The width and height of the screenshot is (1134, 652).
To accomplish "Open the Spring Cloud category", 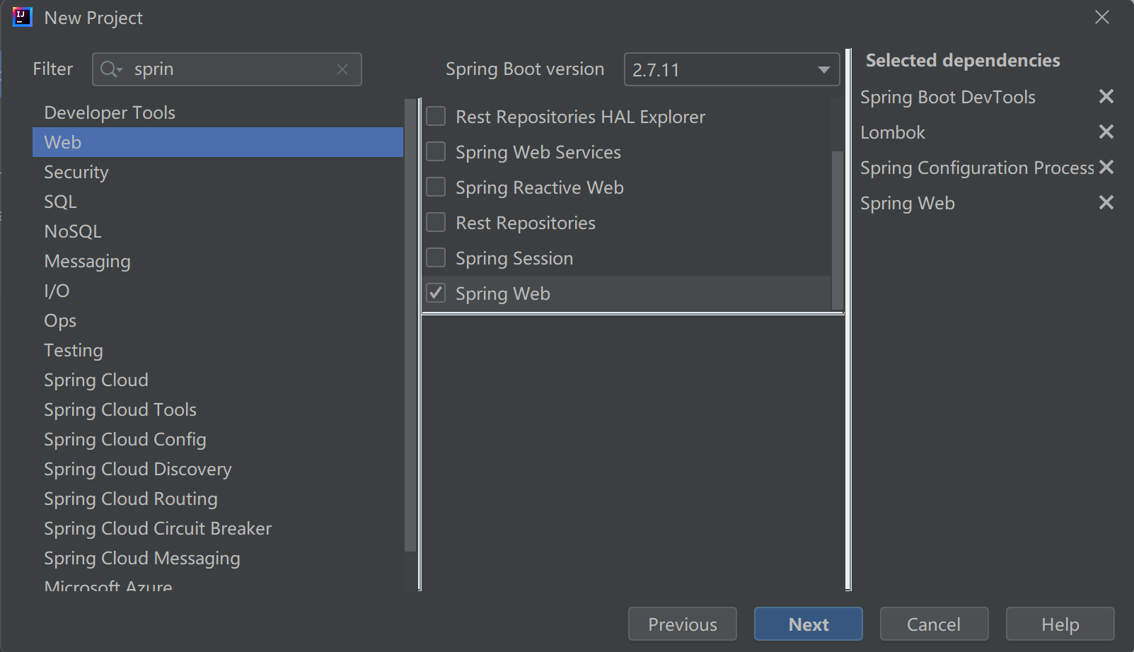I will 218,380.
